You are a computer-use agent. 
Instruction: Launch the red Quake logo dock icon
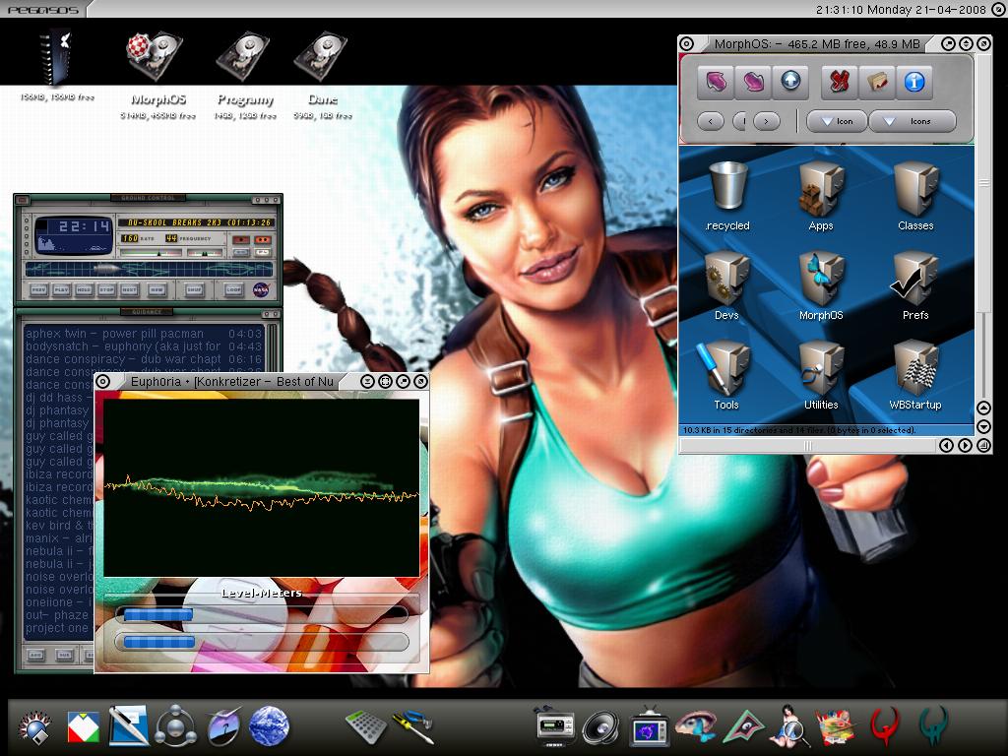tap(885, 727)
